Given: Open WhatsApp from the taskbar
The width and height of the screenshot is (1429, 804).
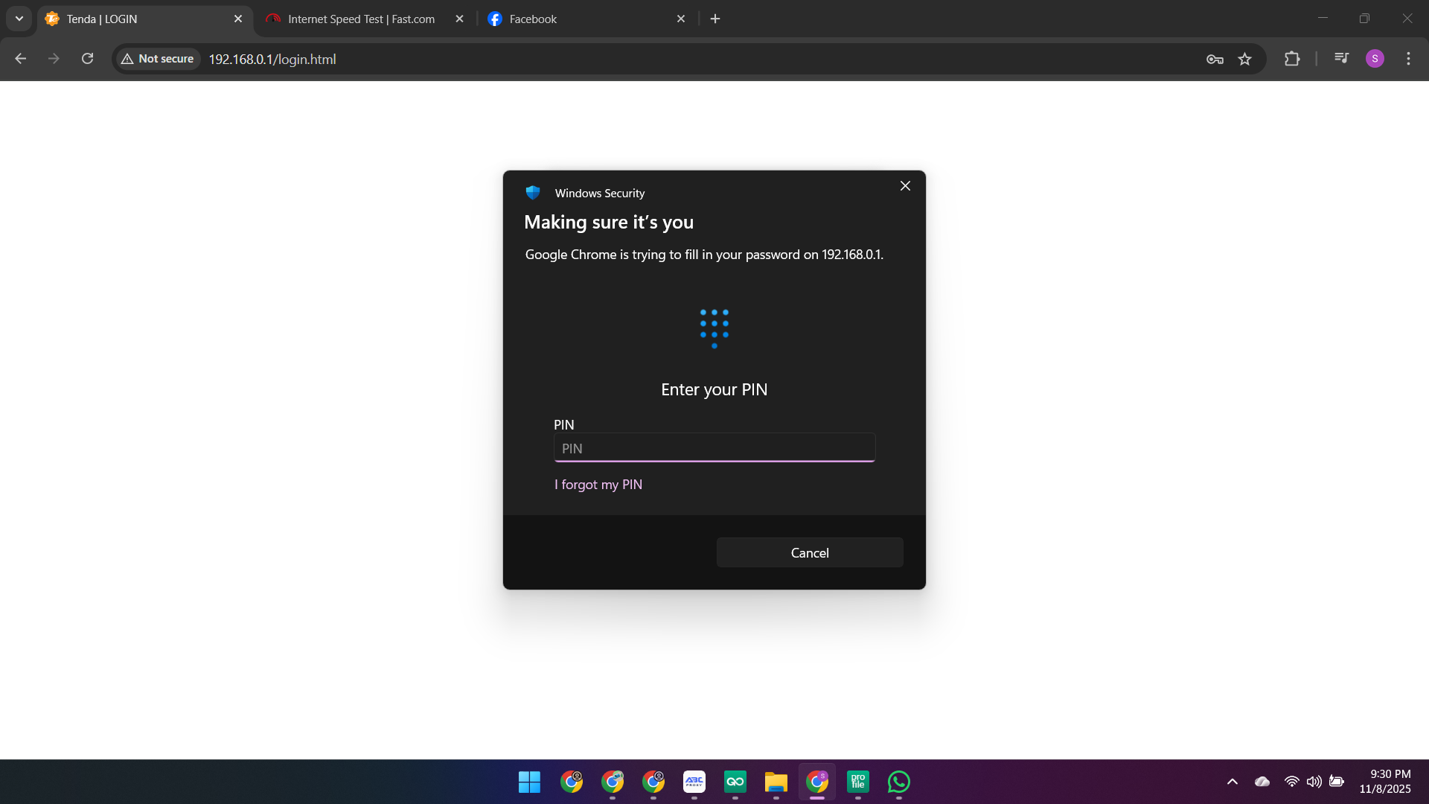Looking at the screenshot, I should tap(898, 782).
